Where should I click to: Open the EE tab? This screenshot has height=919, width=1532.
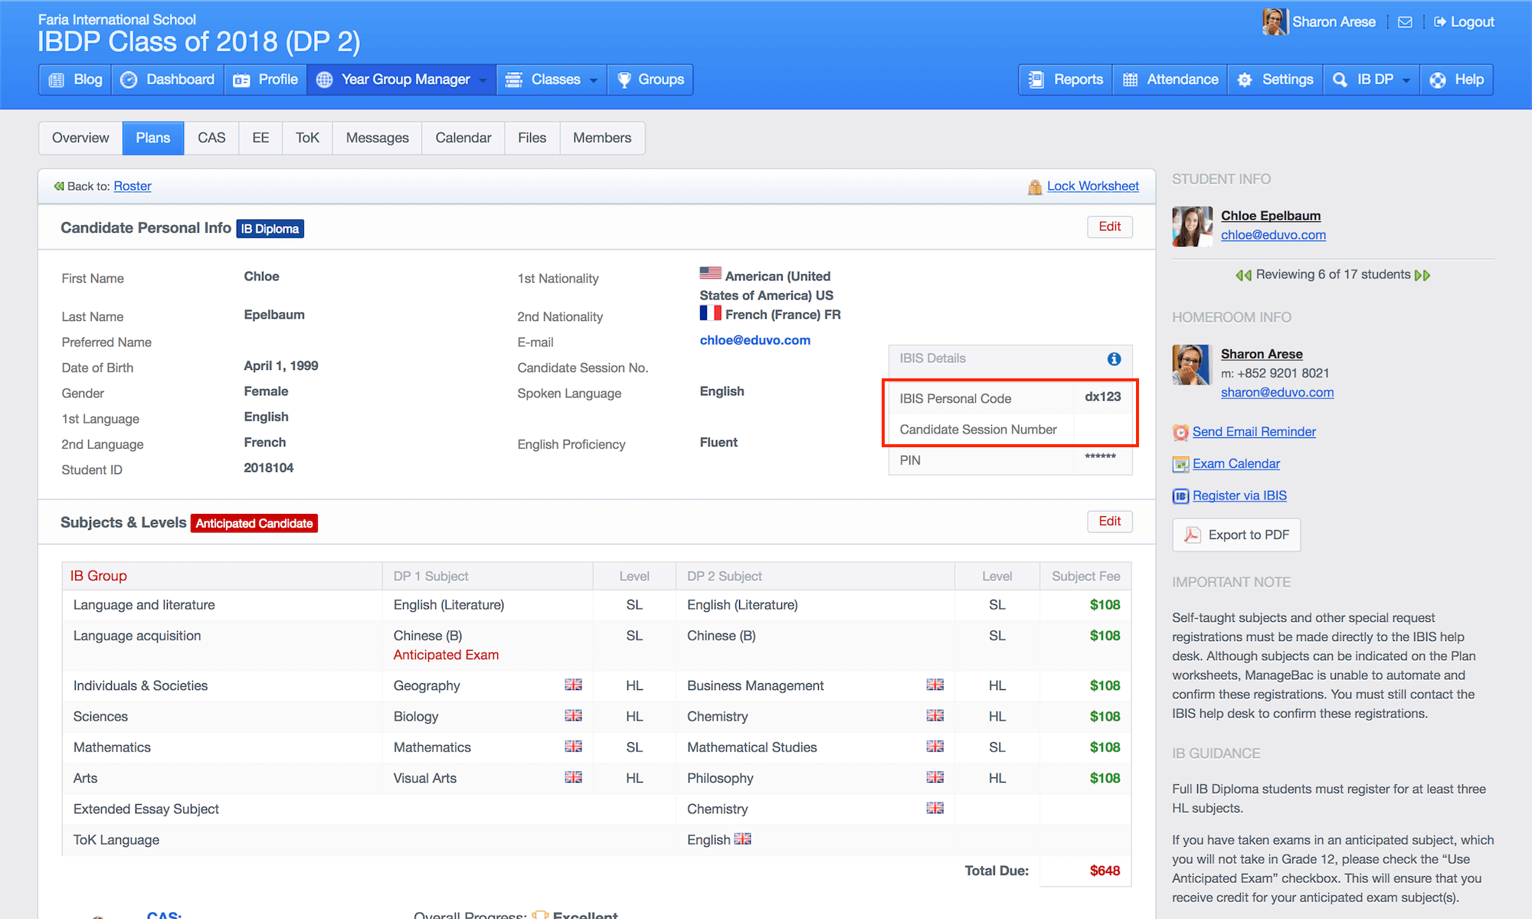(260, 138)
